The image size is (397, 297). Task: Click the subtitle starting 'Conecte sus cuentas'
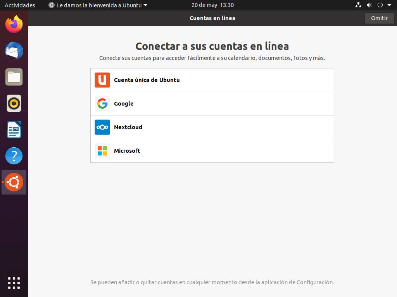(x=212, y=58)
